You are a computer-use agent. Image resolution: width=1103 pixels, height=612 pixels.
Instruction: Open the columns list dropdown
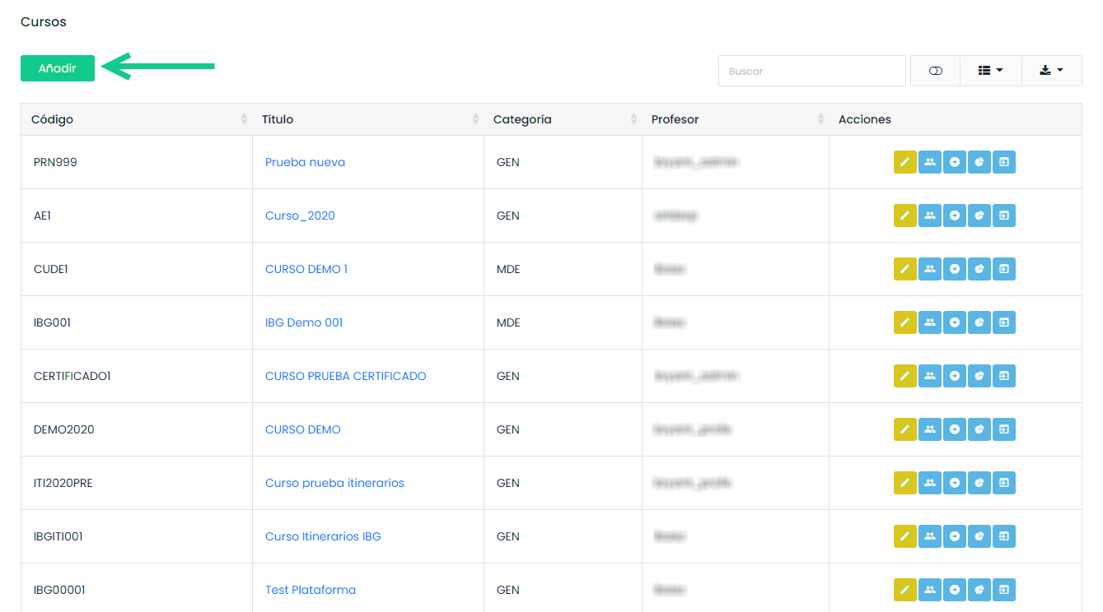tap(990, 72)
